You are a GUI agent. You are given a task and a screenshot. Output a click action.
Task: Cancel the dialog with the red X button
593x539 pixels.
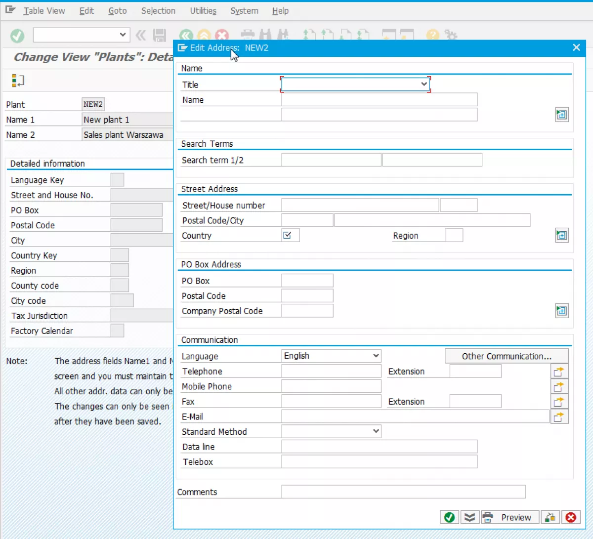tap(571, 517)
